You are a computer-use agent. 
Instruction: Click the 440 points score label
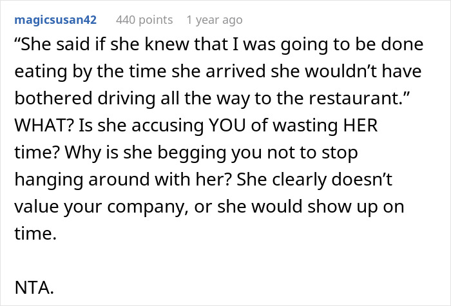point(144,20)
